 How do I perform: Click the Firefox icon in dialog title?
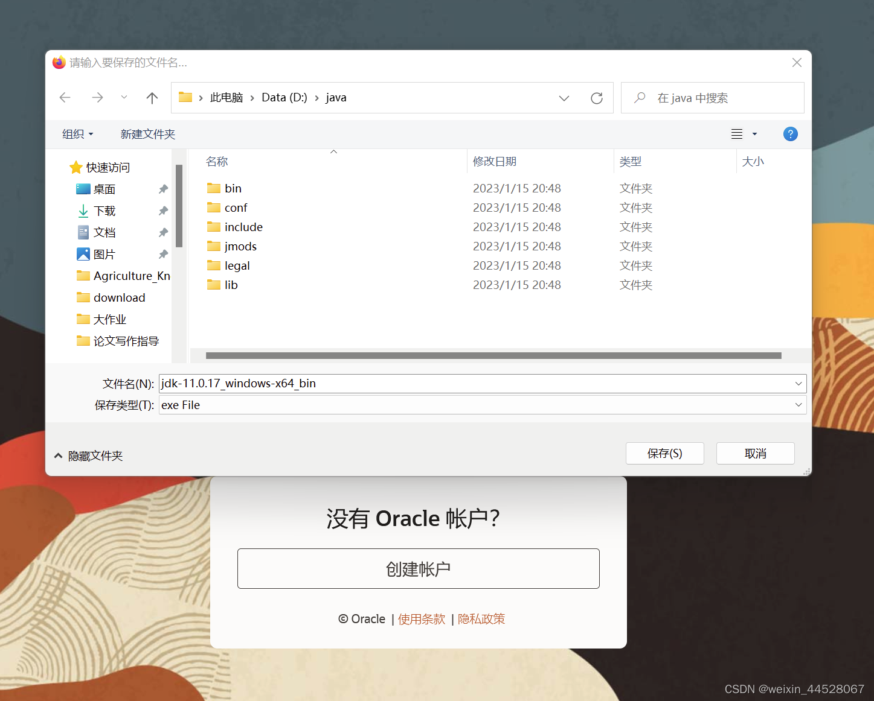[59, 62]
